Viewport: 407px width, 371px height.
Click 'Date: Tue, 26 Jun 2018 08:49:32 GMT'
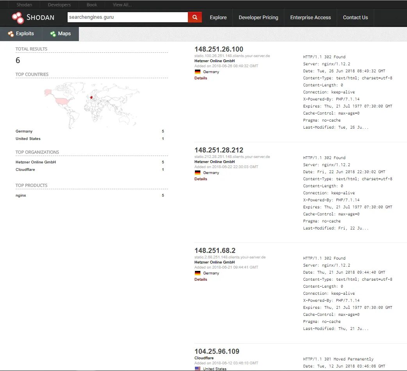coord(344,71)
